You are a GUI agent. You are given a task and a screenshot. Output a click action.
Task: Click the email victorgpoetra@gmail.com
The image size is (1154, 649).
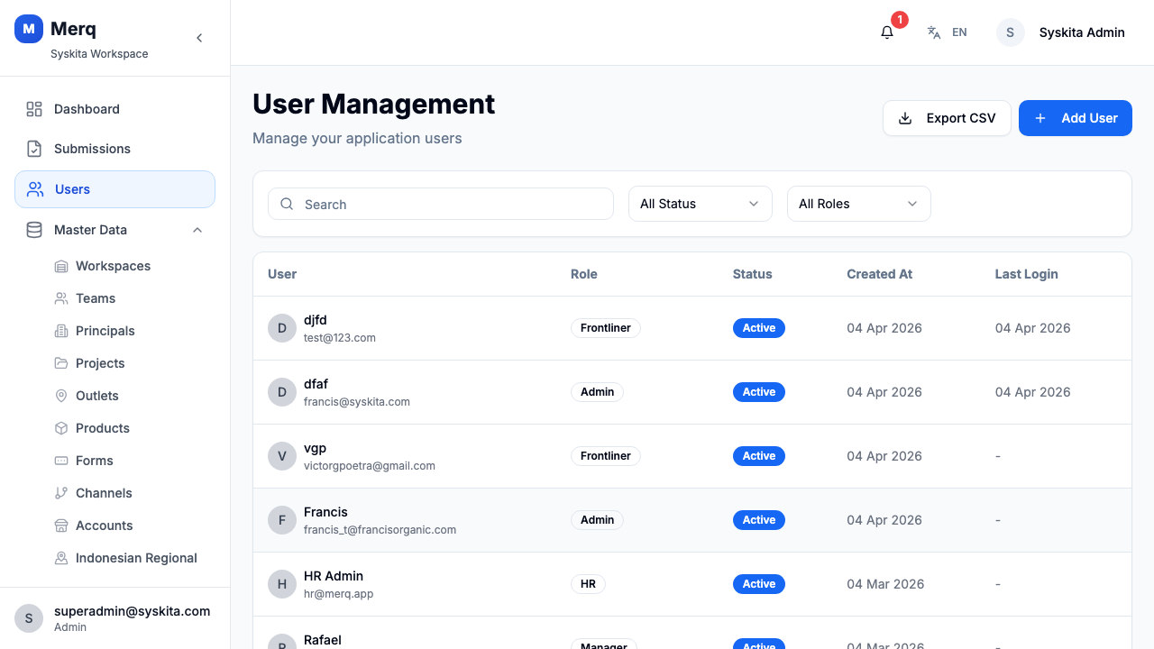[370, 466]
